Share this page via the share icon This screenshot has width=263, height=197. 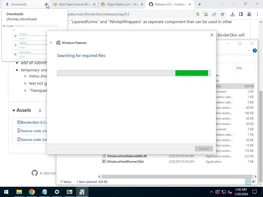[214, 14]
